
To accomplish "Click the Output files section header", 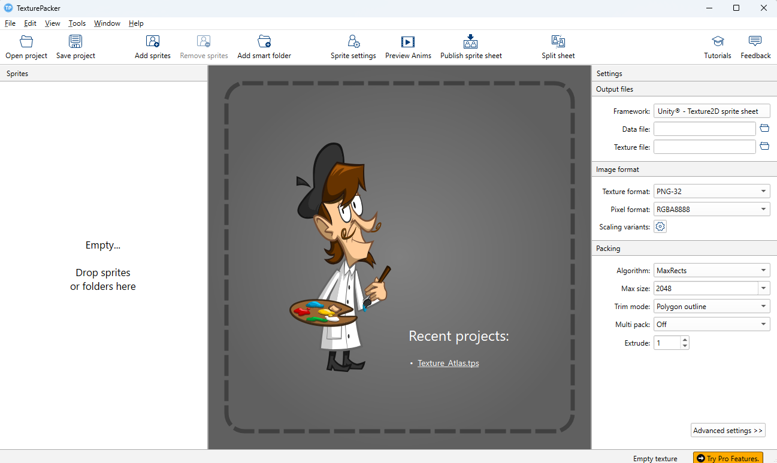I will click(684, 89).
